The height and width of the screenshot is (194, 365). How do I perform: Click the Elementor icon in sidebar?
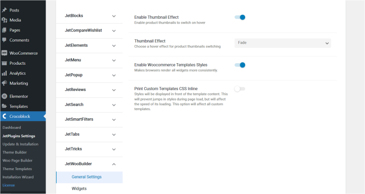click(4, 96)
